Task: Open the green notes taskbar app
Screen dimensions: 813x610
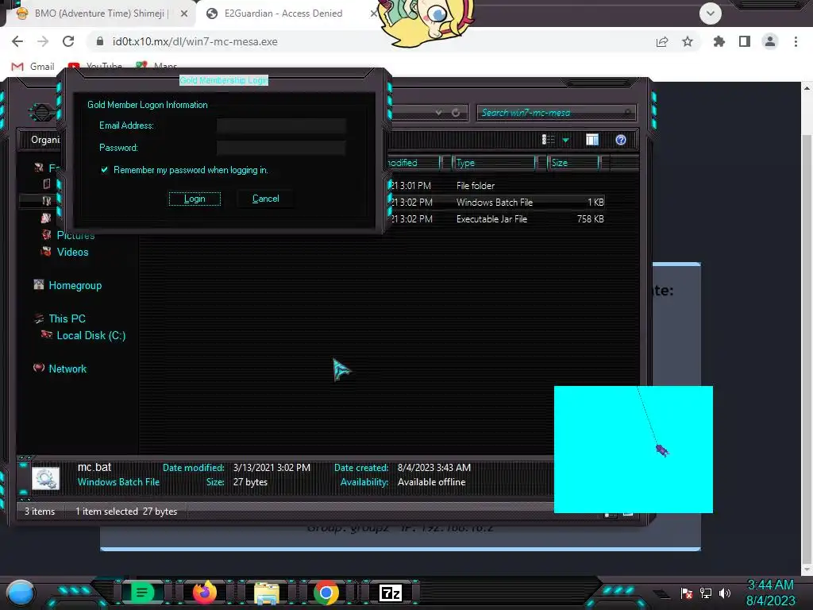Action: (142, 593)
